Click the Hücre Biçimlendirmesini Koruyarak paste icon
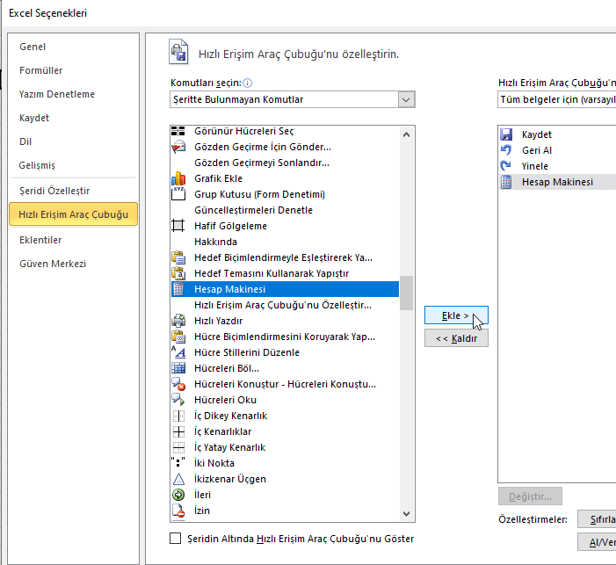This screenshot has height=565, width=616. coord(178,337)
